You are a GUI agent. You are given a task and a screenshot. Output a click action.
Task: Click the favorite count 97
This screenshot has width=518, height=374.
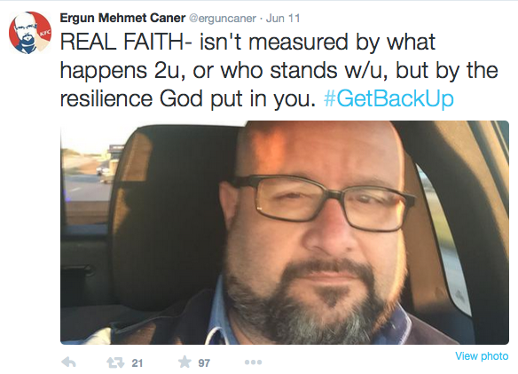click(204, 363)
